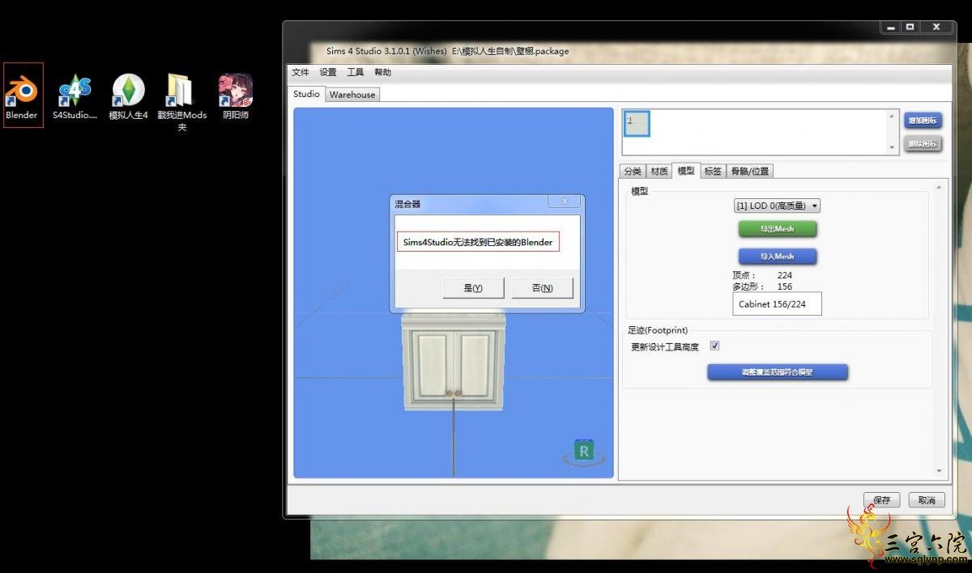Select the Cabinet 156/224 mesh entry
The width and height of the screenshot is (972, 573).
[776, 304]
